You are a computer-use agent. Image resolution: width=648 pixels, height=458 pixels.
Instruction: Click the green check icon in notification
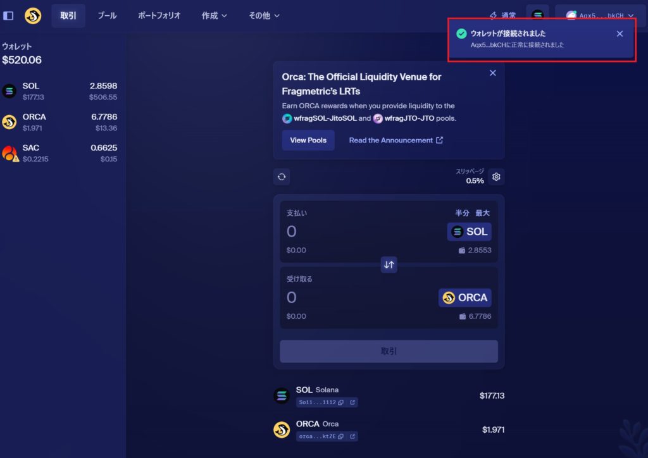tap(461, 34)
